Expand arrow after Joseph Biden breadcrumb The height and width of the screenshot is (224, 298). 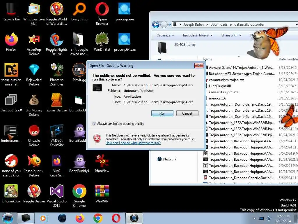(207, 24)
